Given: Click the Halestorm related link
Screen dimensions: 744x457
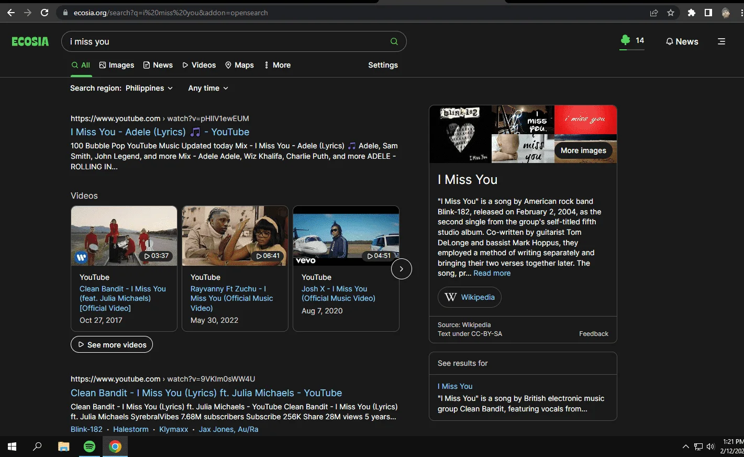Looking at the screenshot, I should (131, 429).
